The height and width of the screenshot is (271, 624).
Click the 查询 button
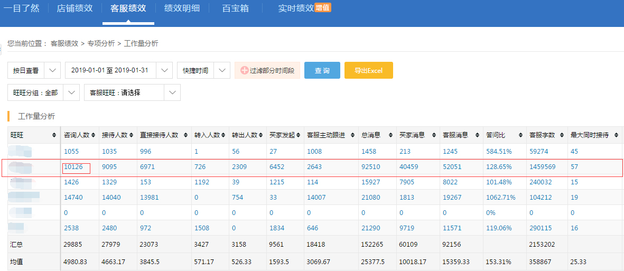click(322, 70)
